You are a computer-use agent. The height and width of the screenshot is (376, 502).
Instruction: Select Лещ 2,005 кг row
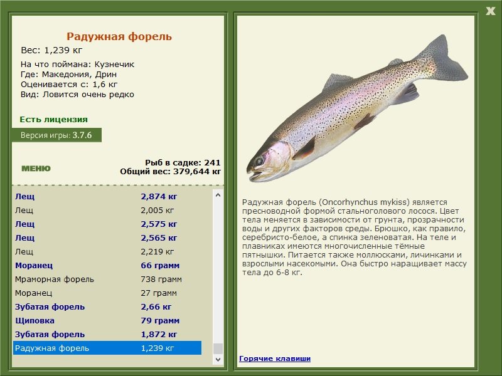[x=107, y=211]
